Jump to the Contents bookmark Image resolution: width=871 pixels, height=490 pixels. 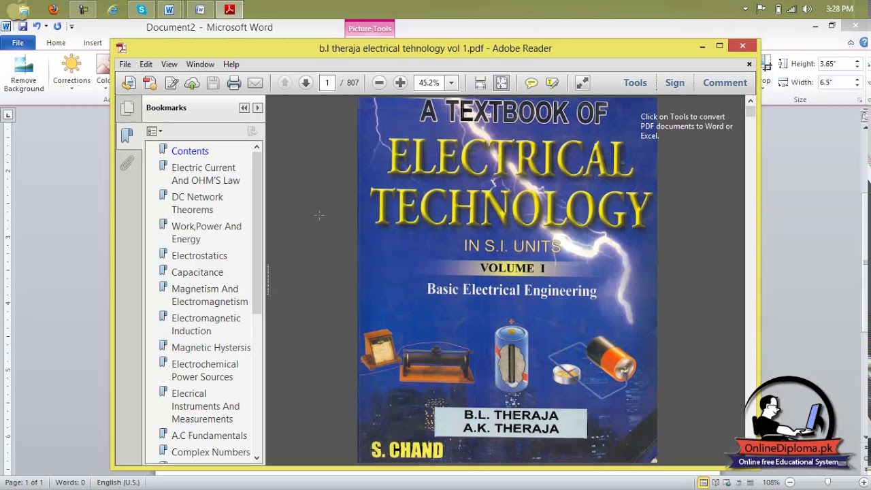pyautogui.click(x=190, y=151)
